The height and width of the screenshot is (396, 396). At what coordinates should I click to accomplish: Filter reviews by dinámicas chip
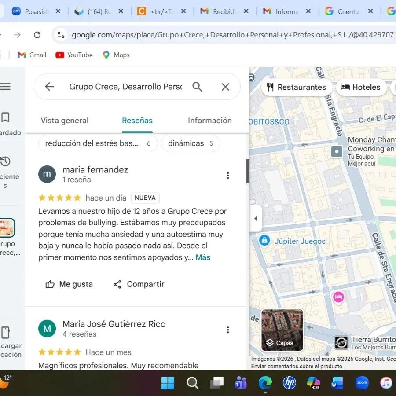pos(191,143)
